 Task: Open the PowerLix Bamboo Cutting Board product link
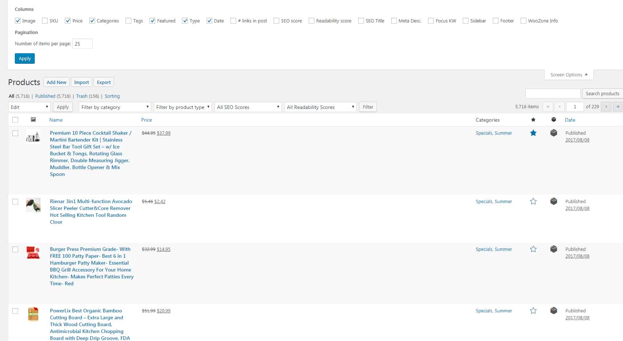[x=86, y=311]
